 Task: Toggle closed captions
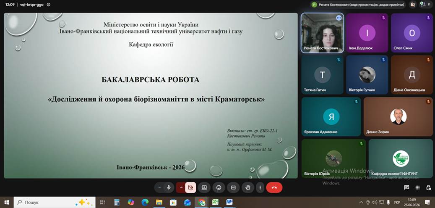[233, 188]
